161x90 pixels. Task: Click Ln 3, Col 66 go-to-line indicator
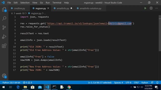pos(100,82)
